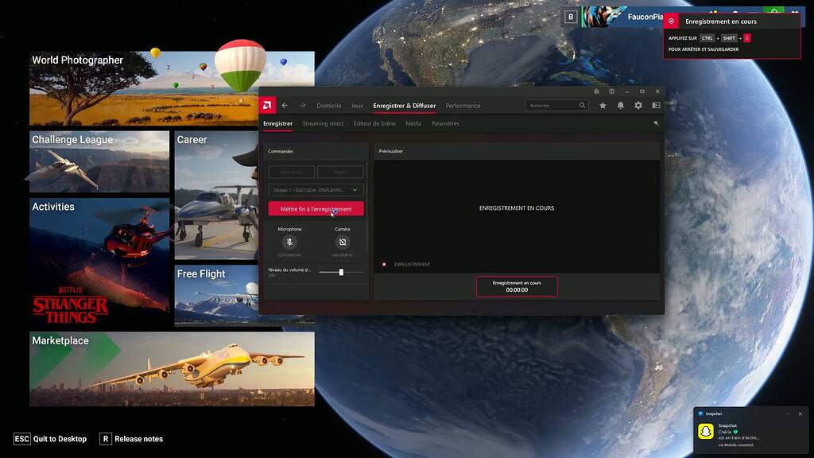Click ENREGISTREMENT EN COURS preview text

pos(517,208)
